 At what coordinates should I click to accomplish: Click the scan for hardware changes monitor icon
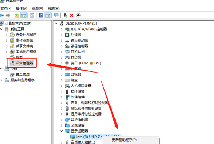click(x=56, y=15)
